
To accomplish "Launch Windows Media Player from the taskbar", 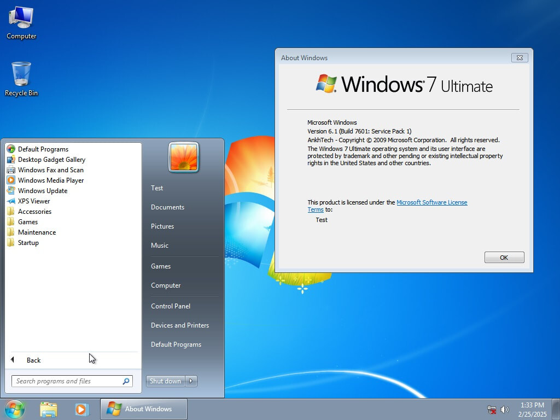I will point(81,409).
